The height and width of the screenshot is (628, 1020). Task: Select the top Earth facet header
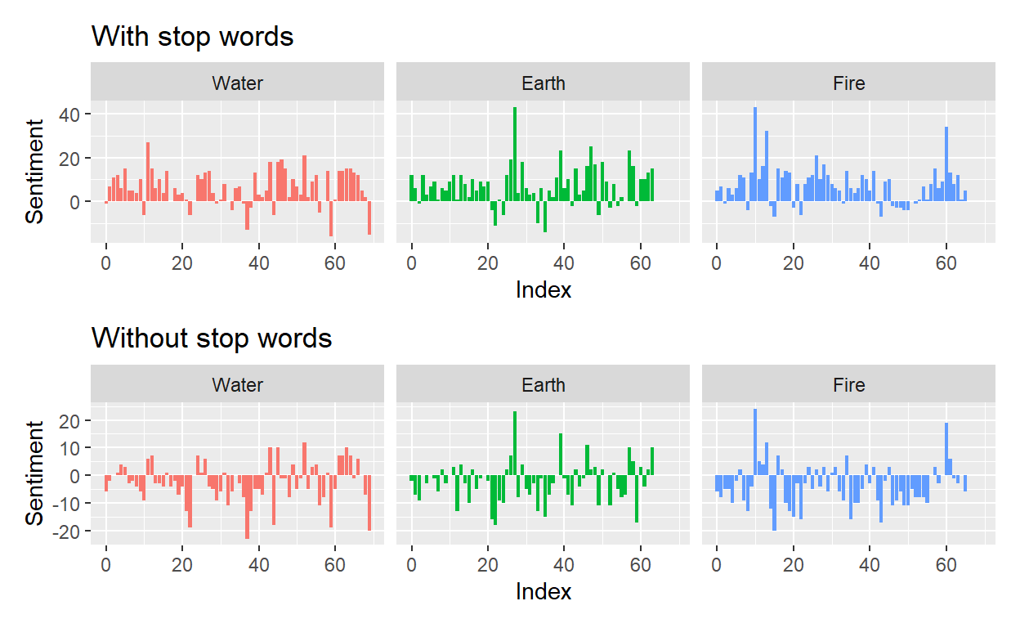543,83
